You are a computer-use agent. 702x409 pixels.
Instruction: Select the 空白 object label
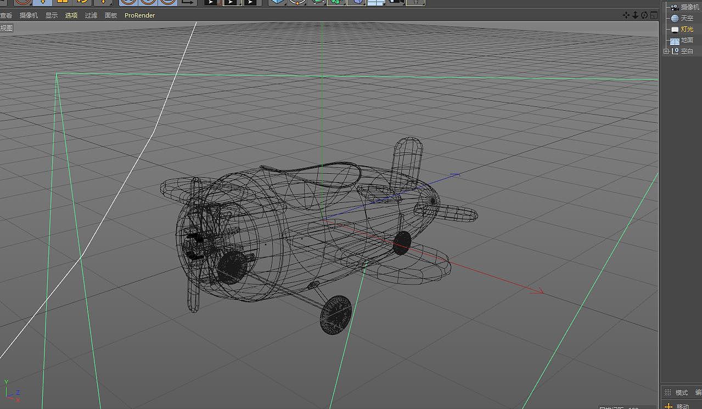pos(687,51)
